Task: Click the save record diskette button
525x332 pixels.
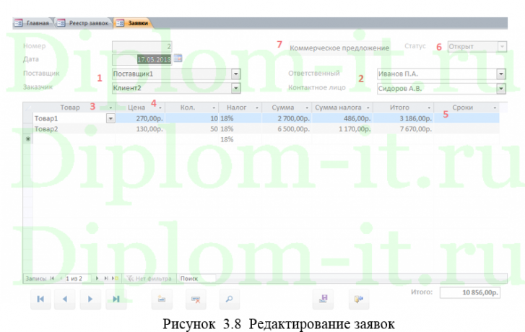Action: pyautogui.click(x=323, y=299)
